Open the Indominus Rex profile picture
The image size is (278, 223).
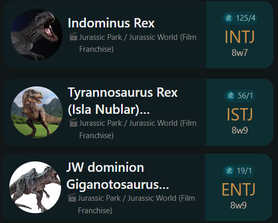click(37, 35)
